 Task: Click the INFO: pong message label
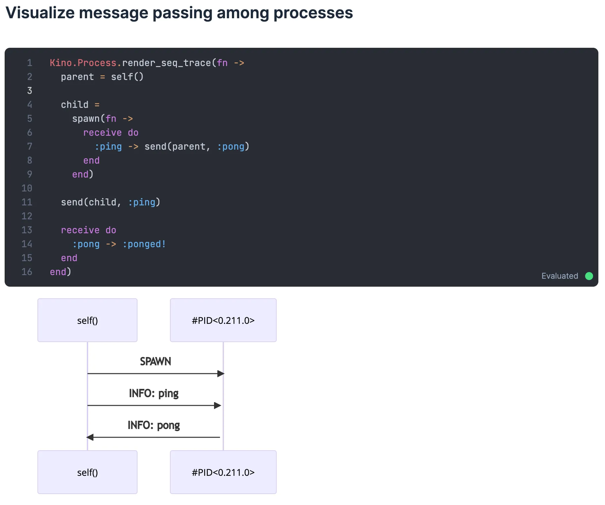click(x=154, y=425)
